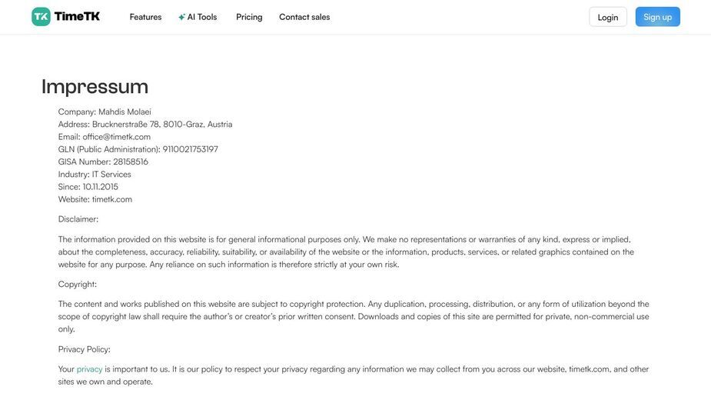
Task: Click the Disclaimer: section label
Action: (78, 219)
